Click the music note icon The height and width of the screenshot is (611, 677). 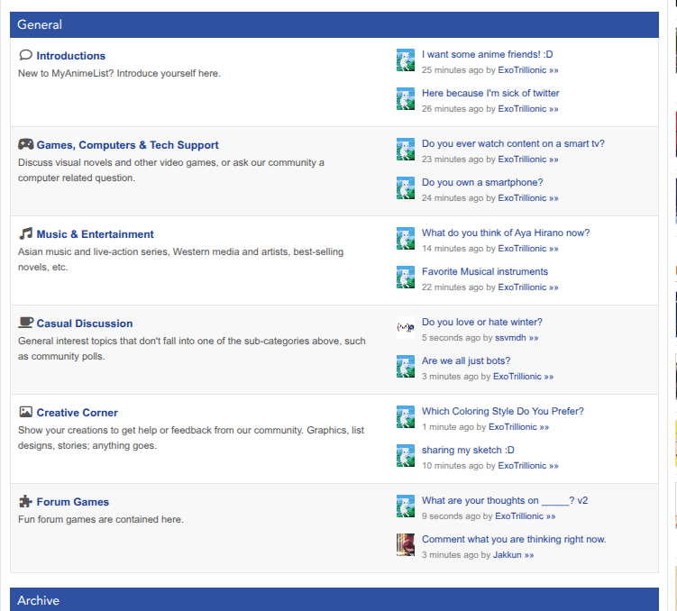(x=26, y=233)
